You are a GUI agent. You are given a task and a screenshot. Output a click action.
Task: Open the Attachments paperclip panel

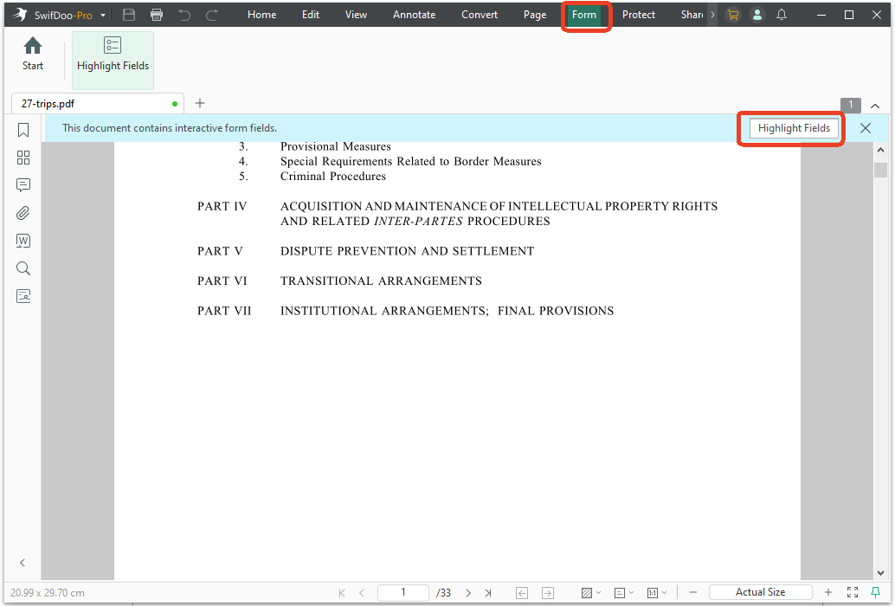point(23,213)
